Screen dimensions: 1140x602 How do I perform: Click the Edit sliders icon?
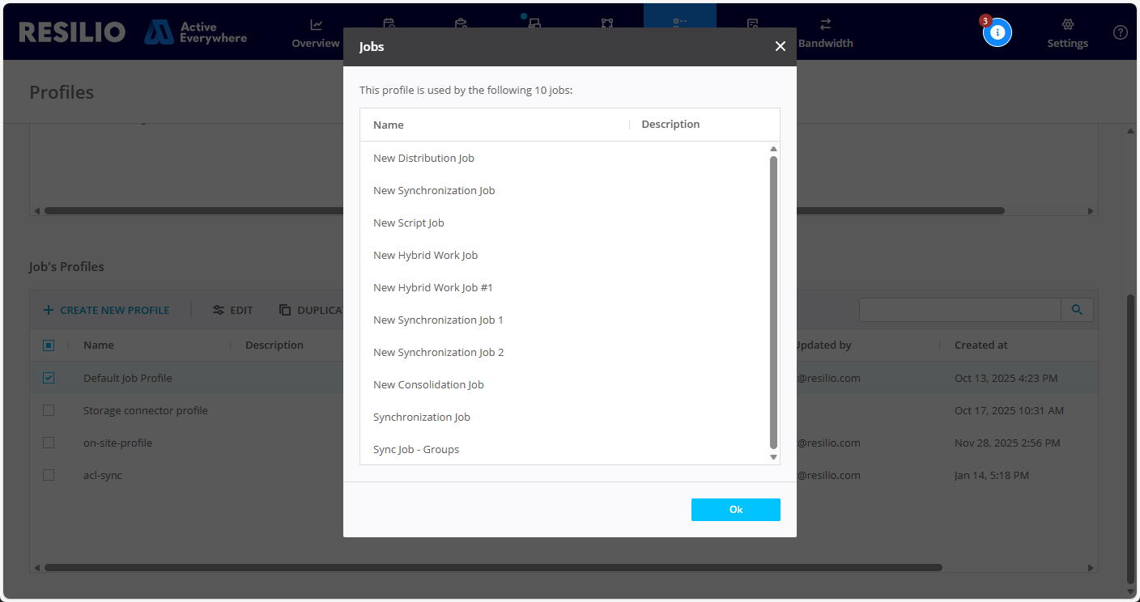(x=218, y=310)
